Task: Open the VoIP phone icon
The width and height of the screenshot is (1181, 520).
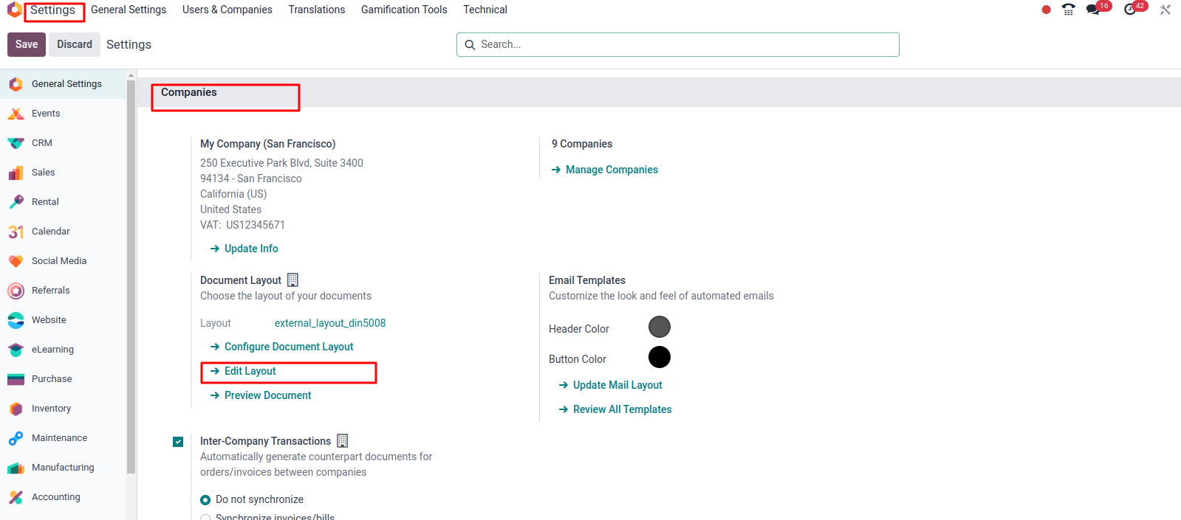Action: pyautogui.click(x=1069, y=10)
